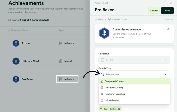177x112 pixels.
Task: Select Unique Logins criteria
Action: pyautogui.click(x=134, y=100)
